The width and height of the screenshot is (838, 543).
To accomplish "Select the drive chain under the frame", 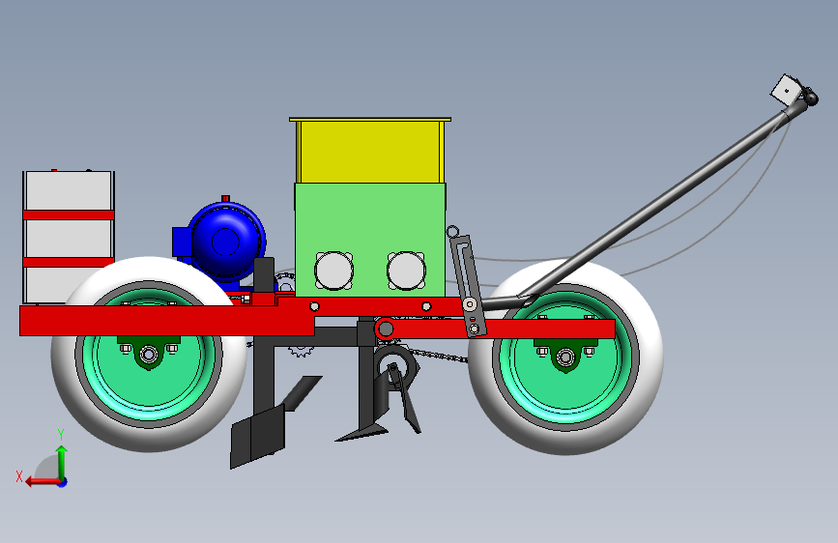I will pos(438,356).
